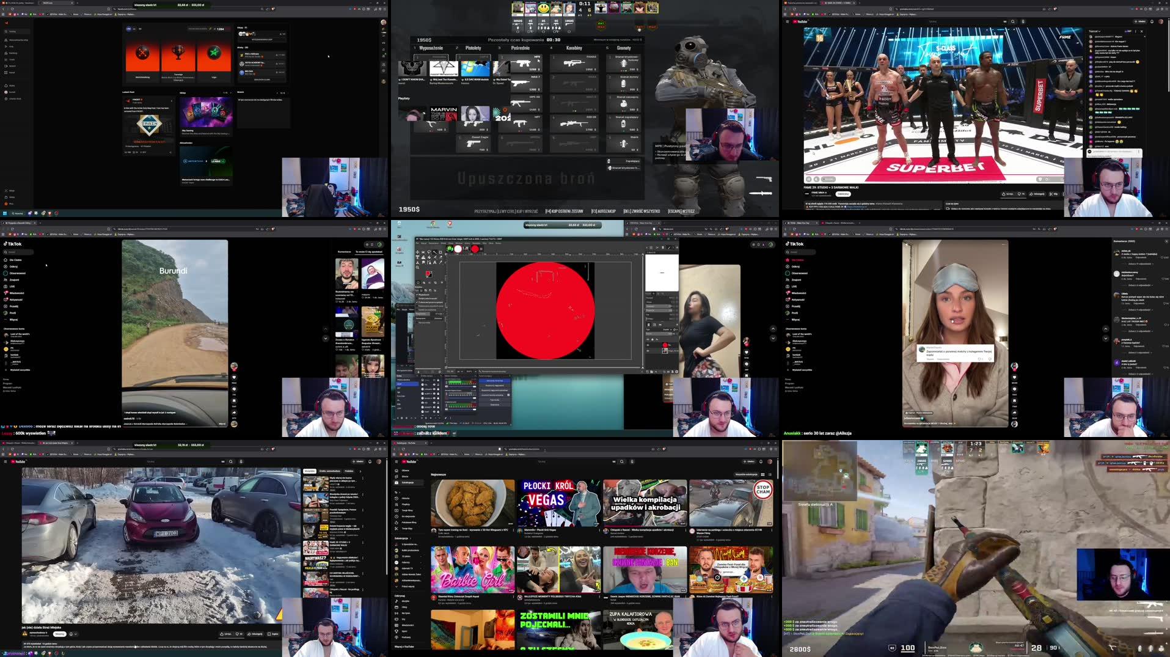Viewport: 1170px width, 657px height.
Task: Open the Plik menu in GIMP
Action: (418, 243)
